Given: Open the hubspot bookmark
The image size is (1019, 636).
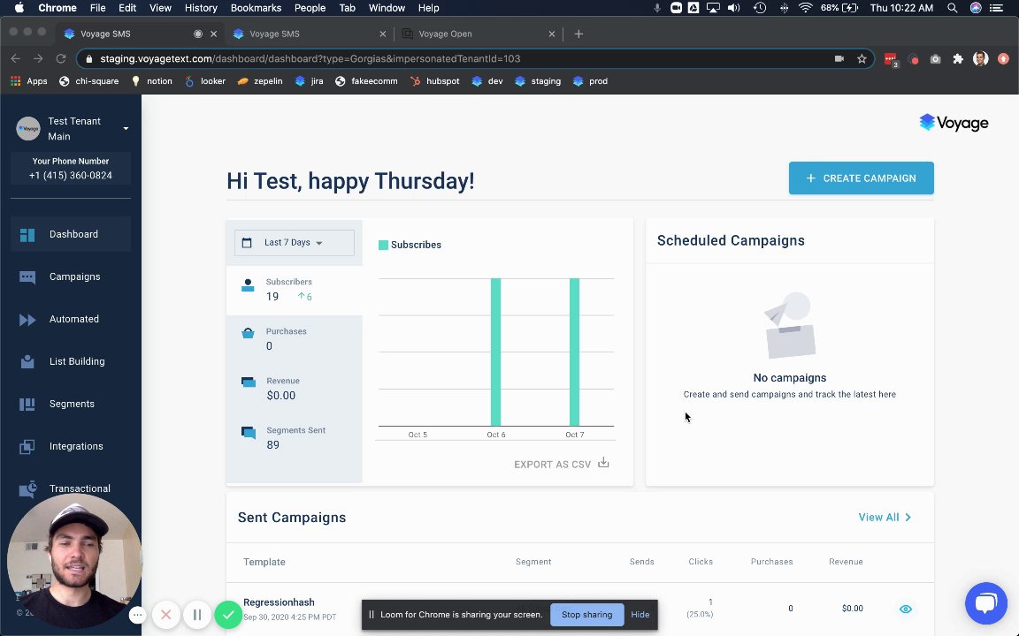Looking at the screenshot, I should (435, 81).
